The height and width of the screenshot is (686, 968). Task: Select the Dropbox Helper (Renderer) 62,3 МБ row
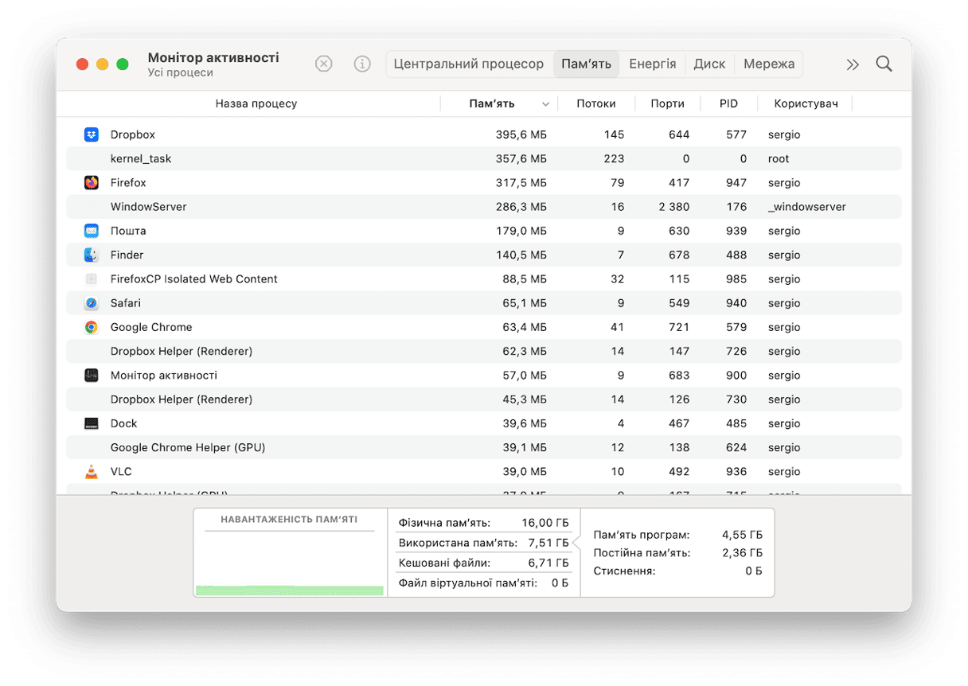484,351
